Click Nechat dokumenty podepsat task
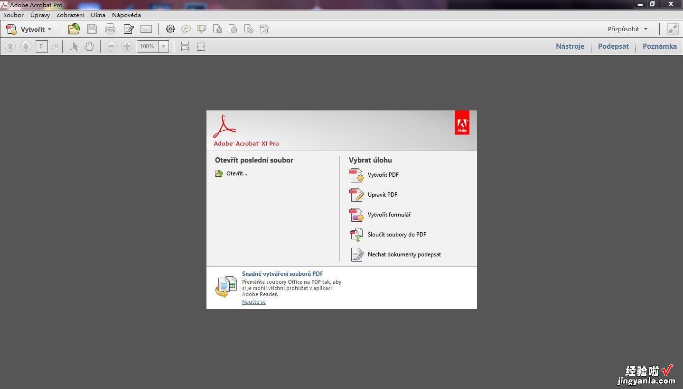The image size is (683, 389). tap(404, 254)
